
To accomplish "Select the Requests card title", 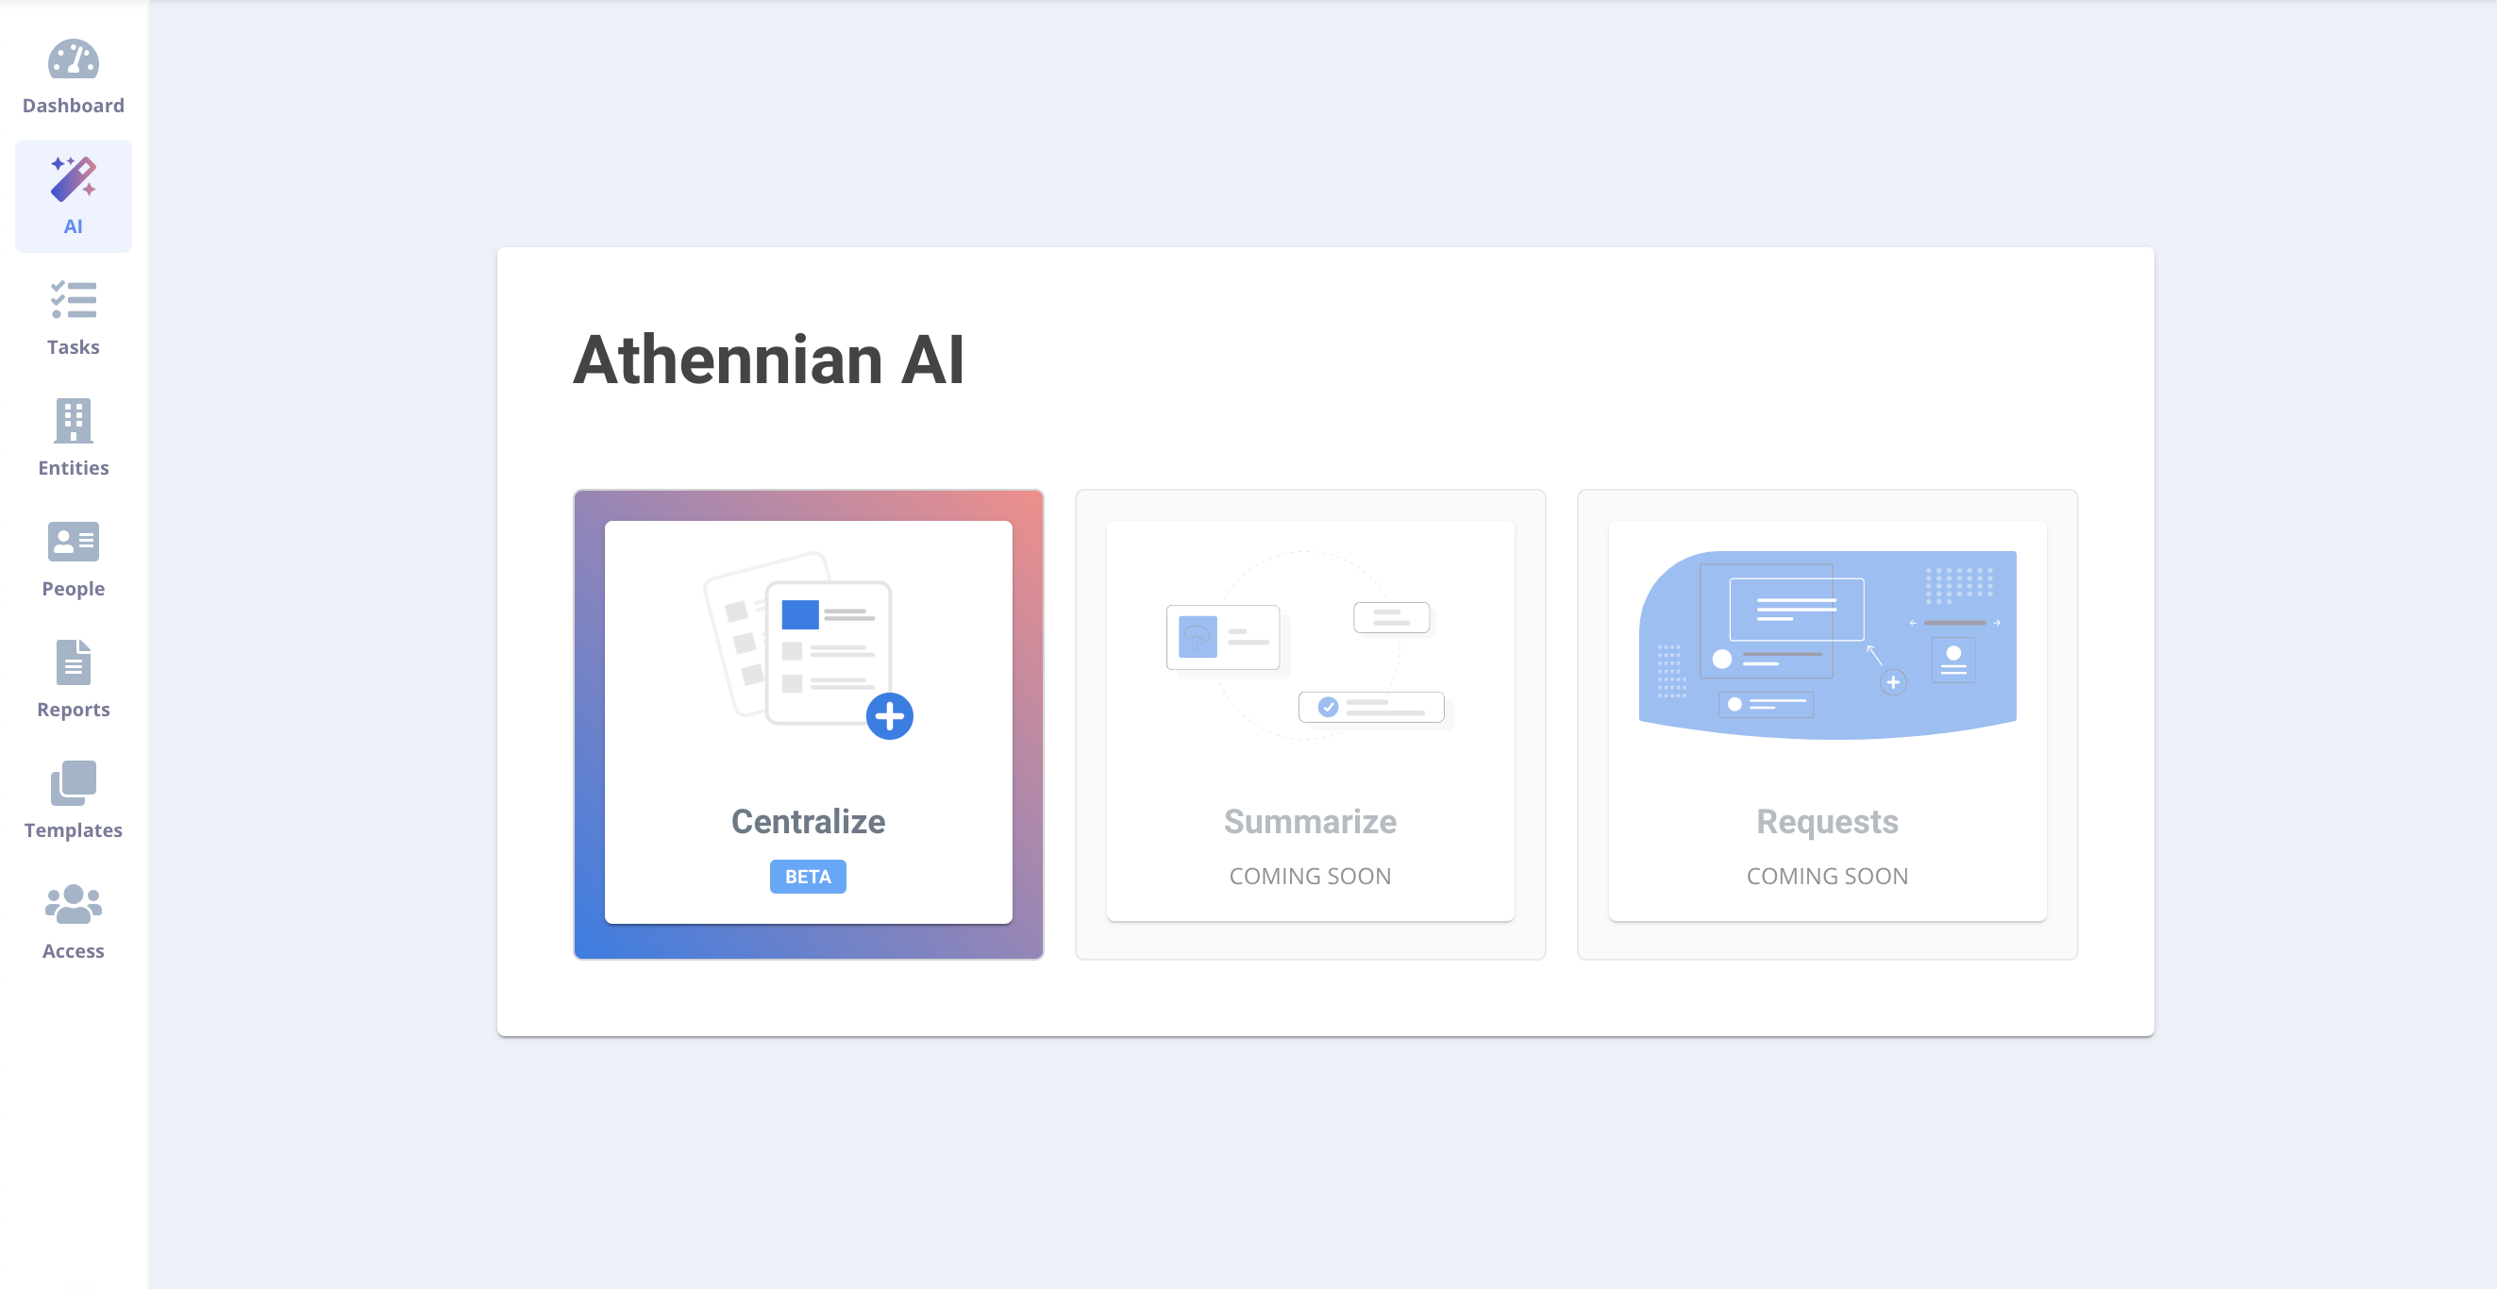I will coord(1827,821).
